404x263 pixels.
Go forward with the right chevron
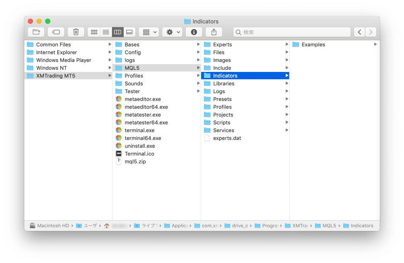tap(371, 32)
